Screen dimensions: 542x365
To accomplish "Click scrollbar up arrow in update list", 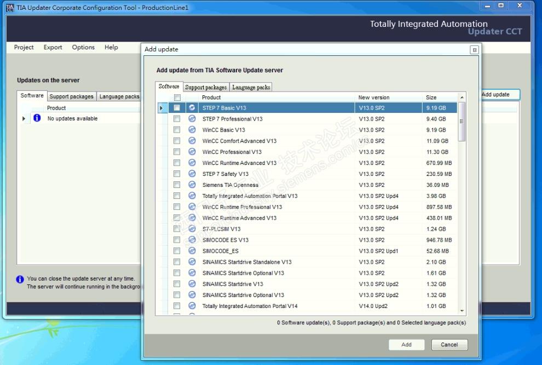I will pyautogui.click(x=462, y=98).
